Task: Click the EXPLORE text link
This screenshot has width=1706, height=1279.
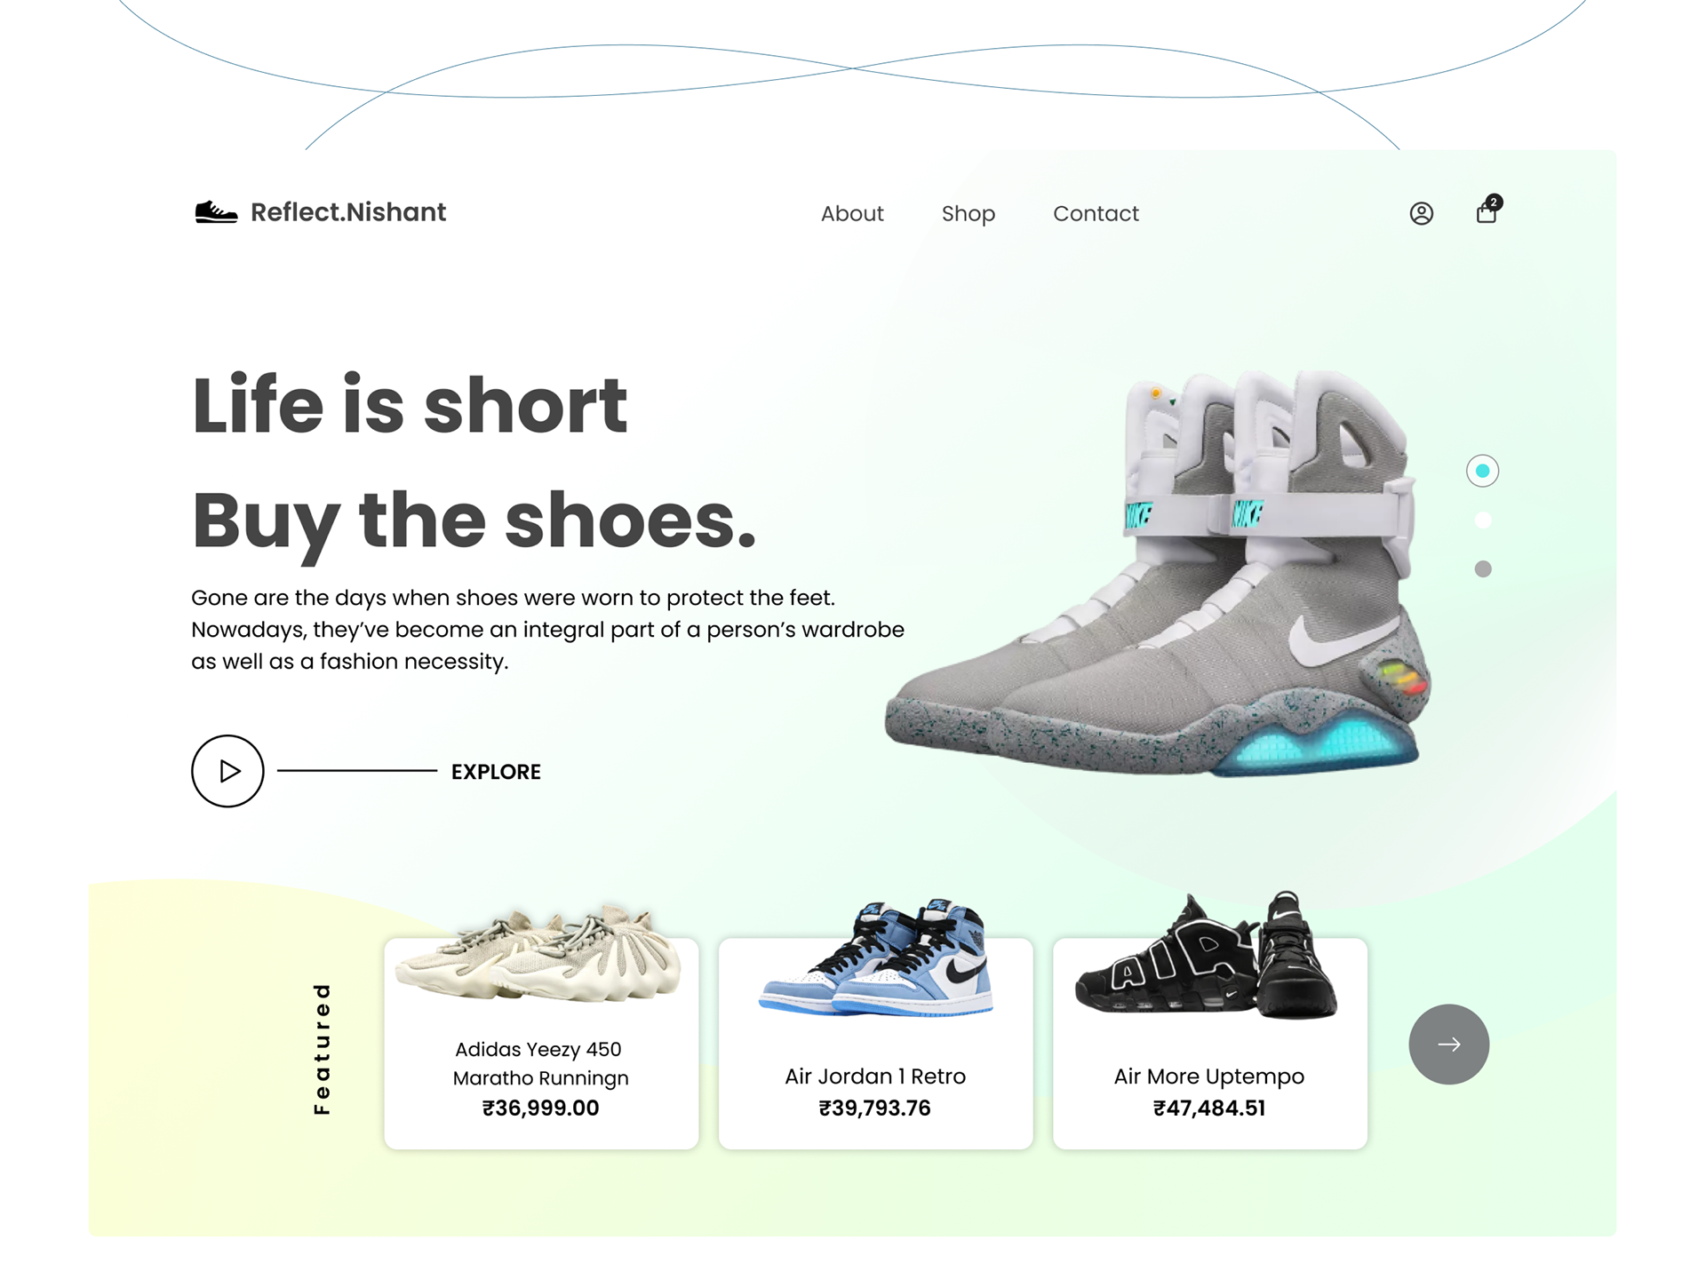Action: [x=496, y=772]
